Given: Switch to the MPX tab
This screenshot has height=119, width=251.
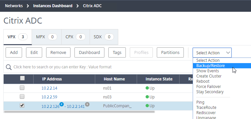Looking at the screenshot, I should tap(46, 37).
